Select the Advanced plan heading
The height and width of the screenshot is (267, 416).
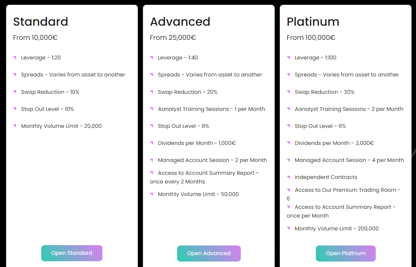click(180, 22)
